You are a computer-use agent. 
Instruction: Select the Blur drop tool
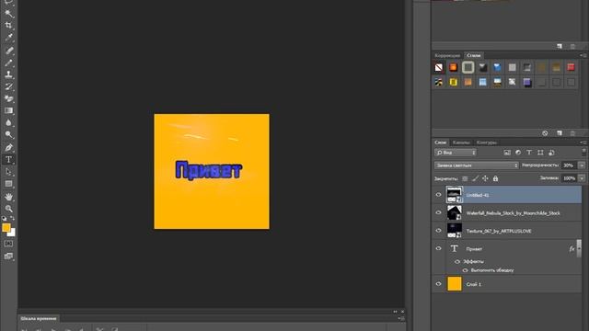[x=8, y=122]
